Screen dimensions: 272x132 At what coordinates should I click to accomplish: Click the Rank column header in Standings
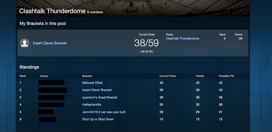[x=23, y=76]
